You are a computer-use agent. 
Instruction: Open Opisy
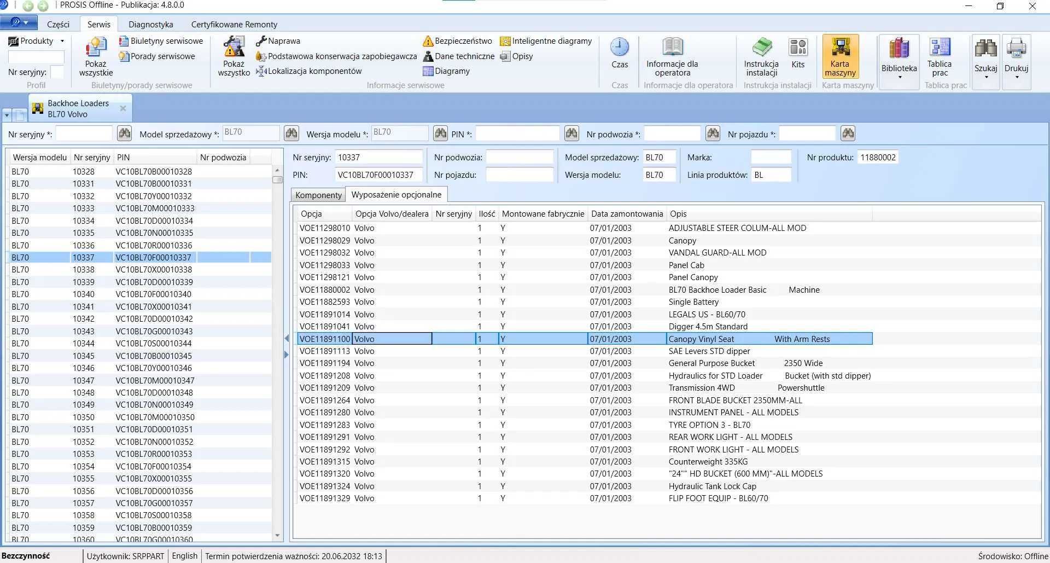click(517, 56)
